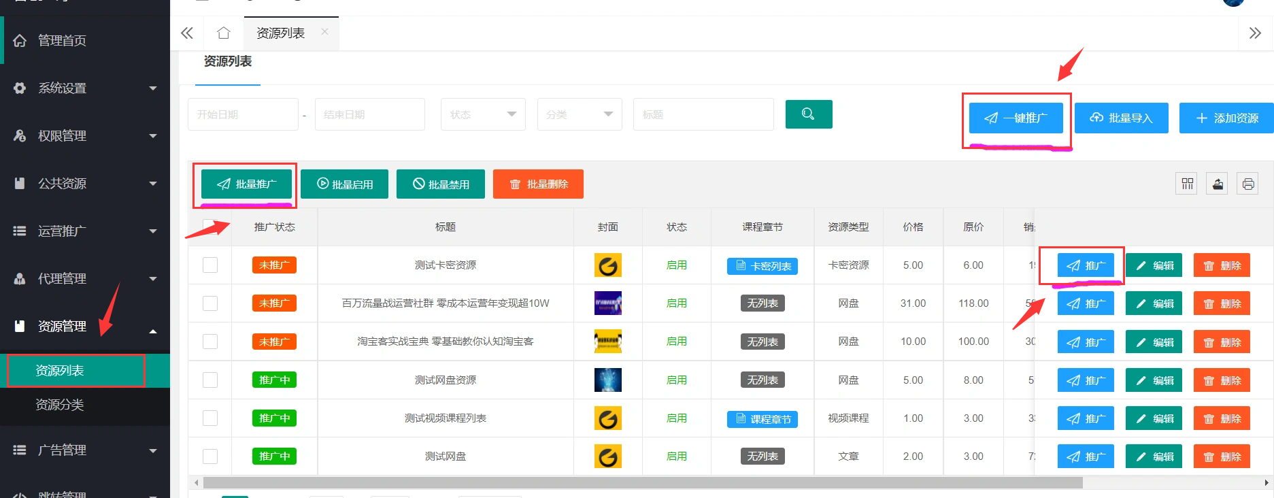Image resolution: width=1274 pixels, height=498 pixels.
Task: Click the export table icon
Action: click(1217, 184)
